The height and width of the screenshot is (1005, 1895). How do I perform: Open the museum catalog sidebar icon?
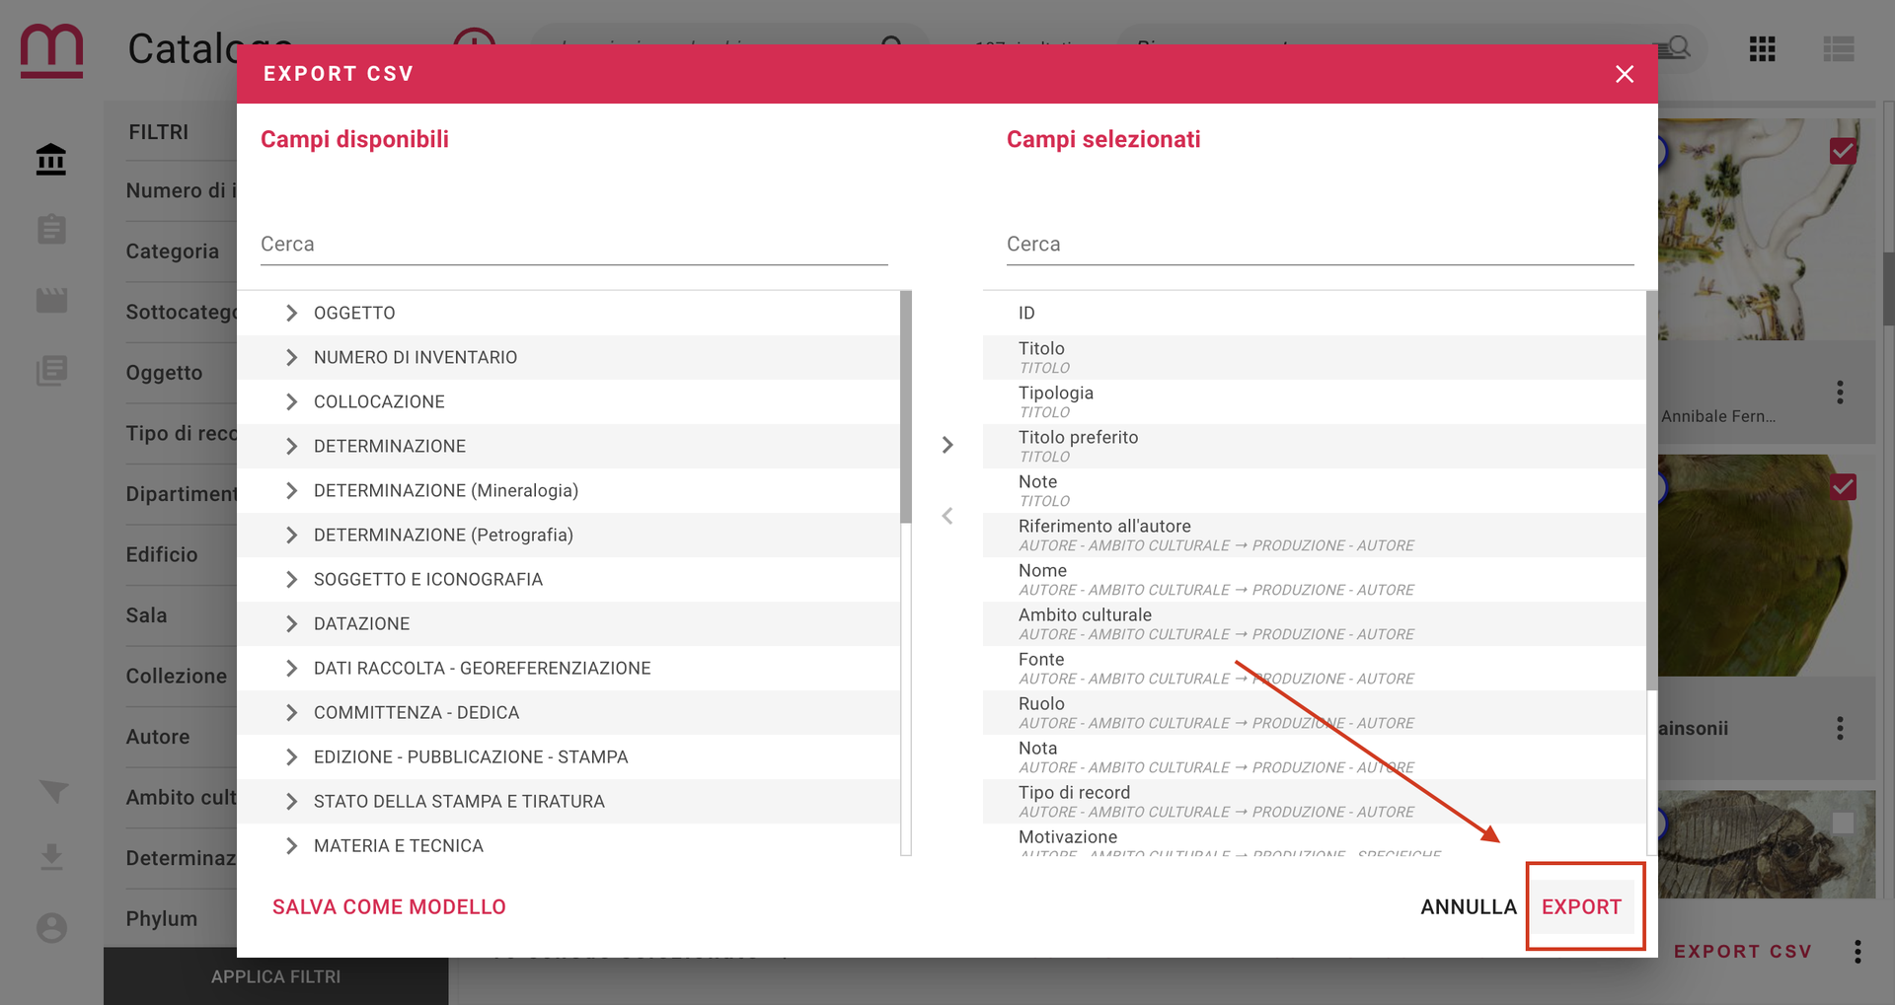tap(51, 159)
